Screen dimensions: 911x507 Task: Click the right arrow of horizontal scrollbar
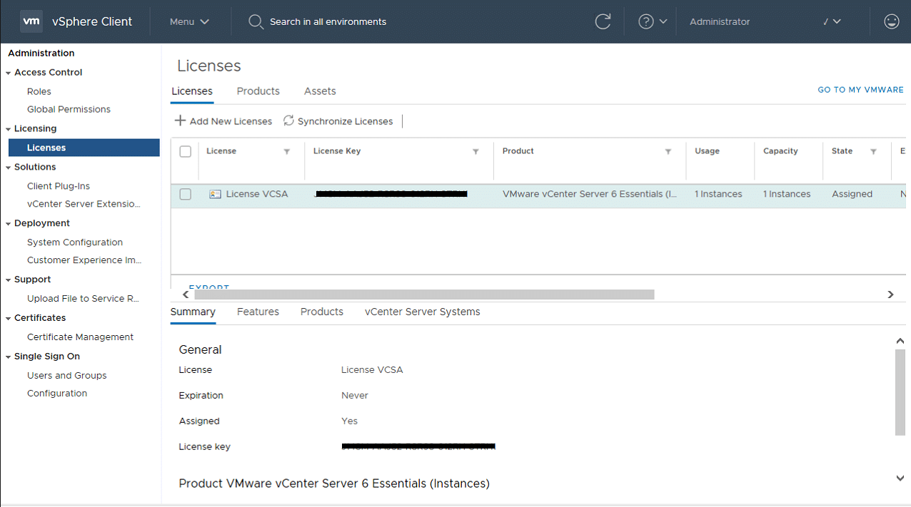(x=890, y=295)
